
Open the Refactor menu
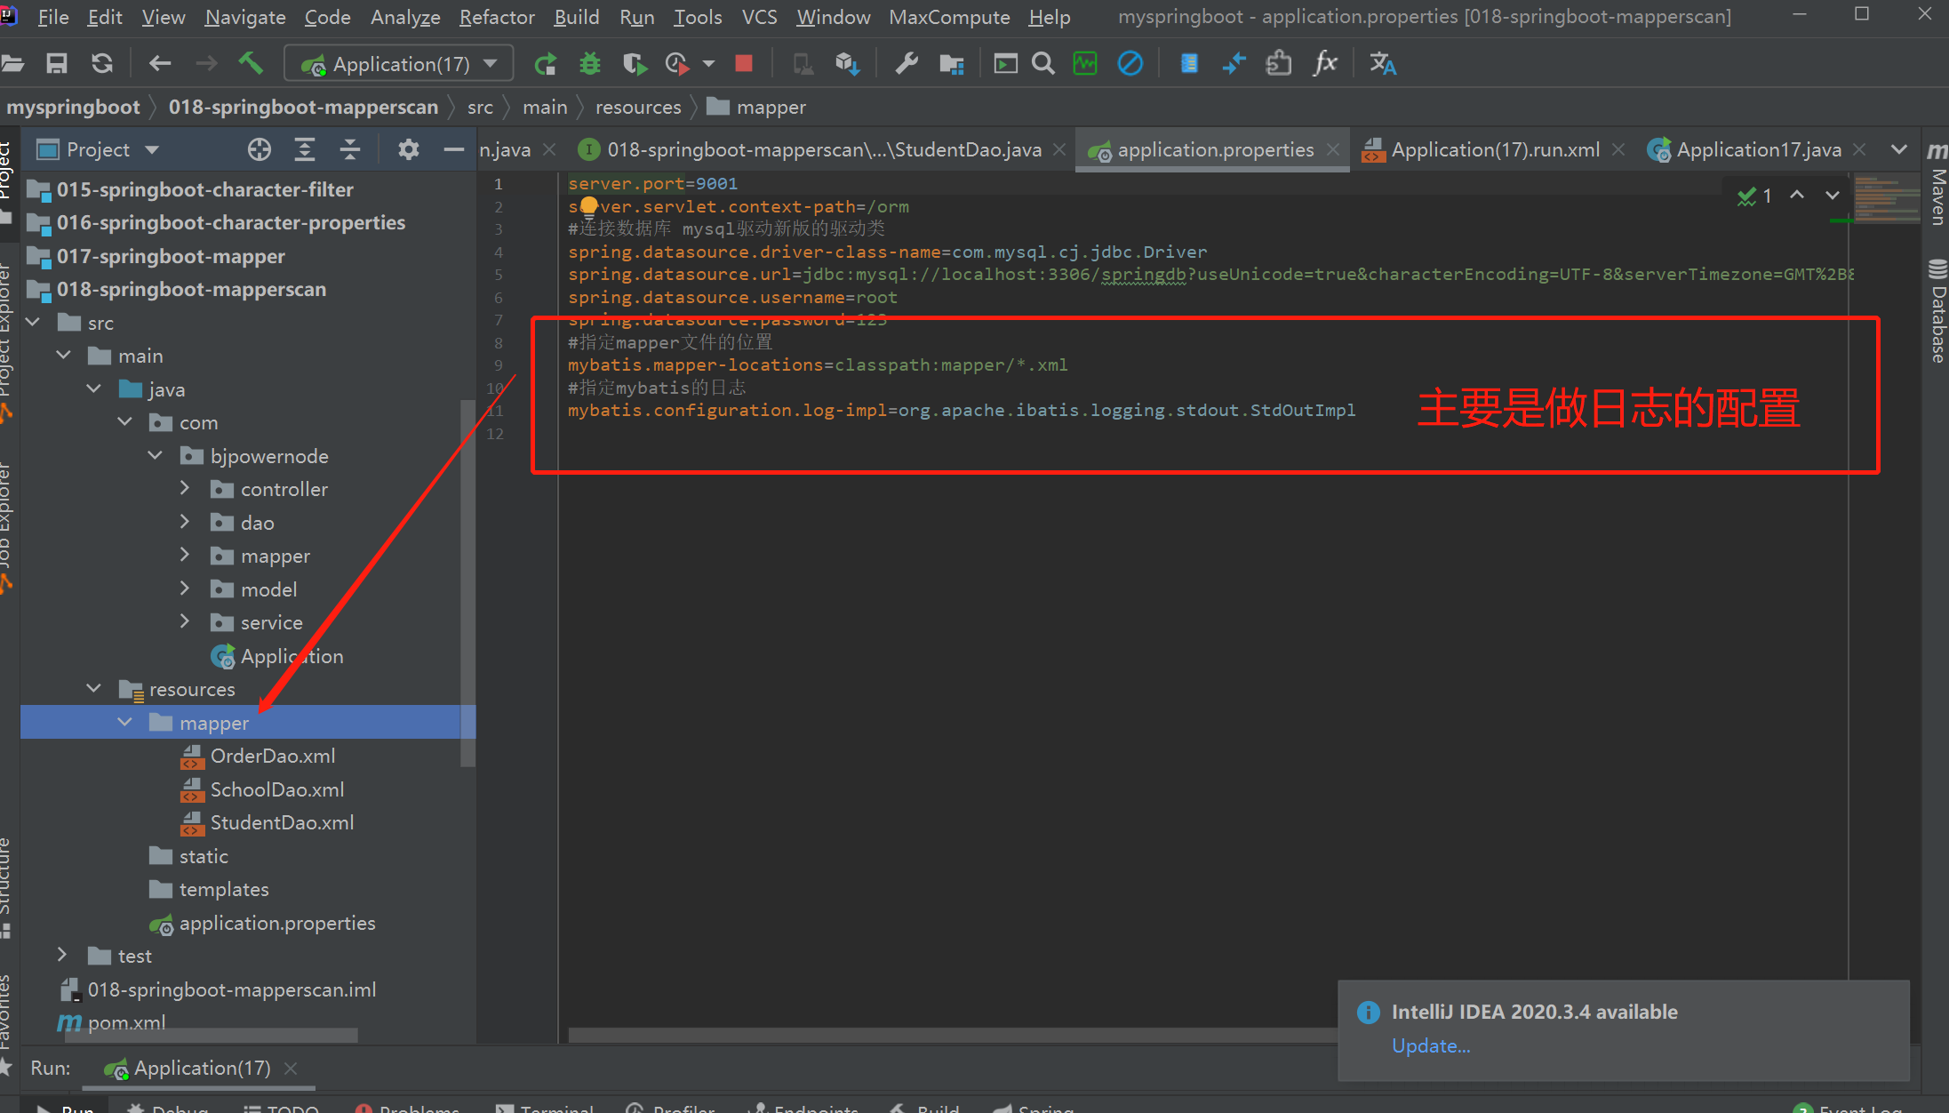496,17
